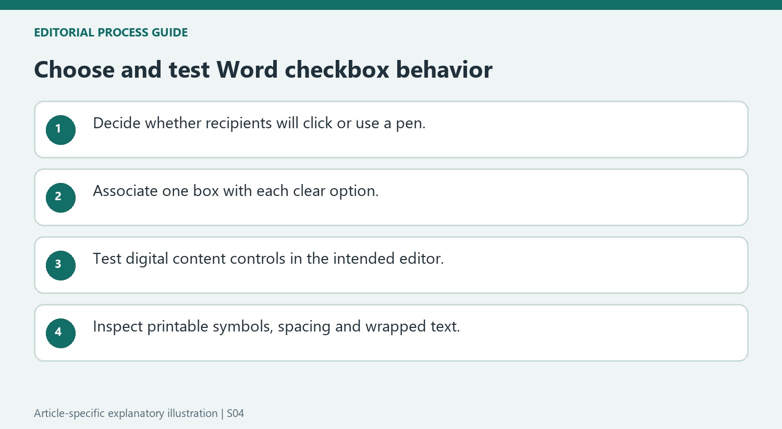
Task: Click the step 1 number circle
Action: coord(60,130)
